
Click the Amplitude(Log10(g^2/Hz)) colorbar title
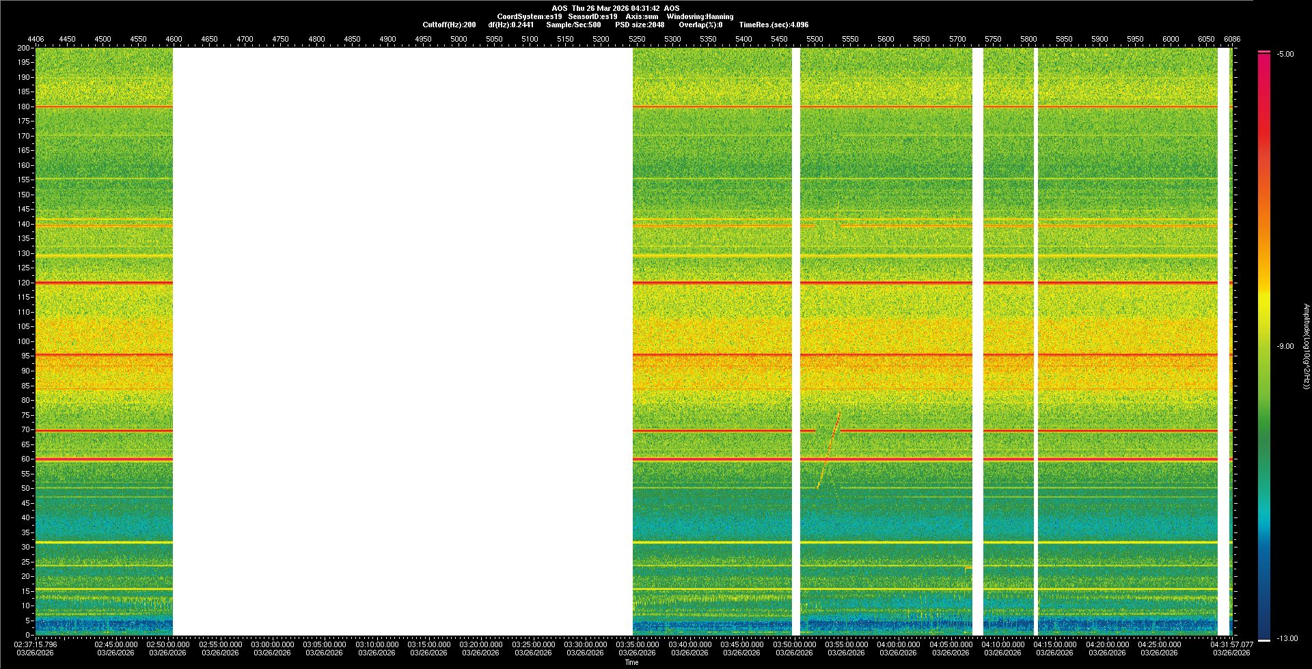1307,347
